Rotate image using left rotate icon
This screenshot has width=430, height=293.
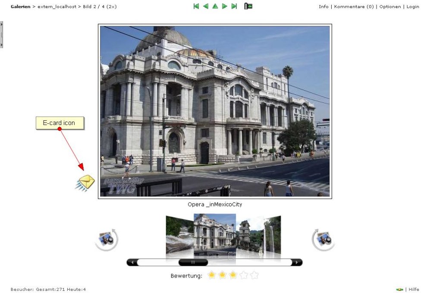106,239
